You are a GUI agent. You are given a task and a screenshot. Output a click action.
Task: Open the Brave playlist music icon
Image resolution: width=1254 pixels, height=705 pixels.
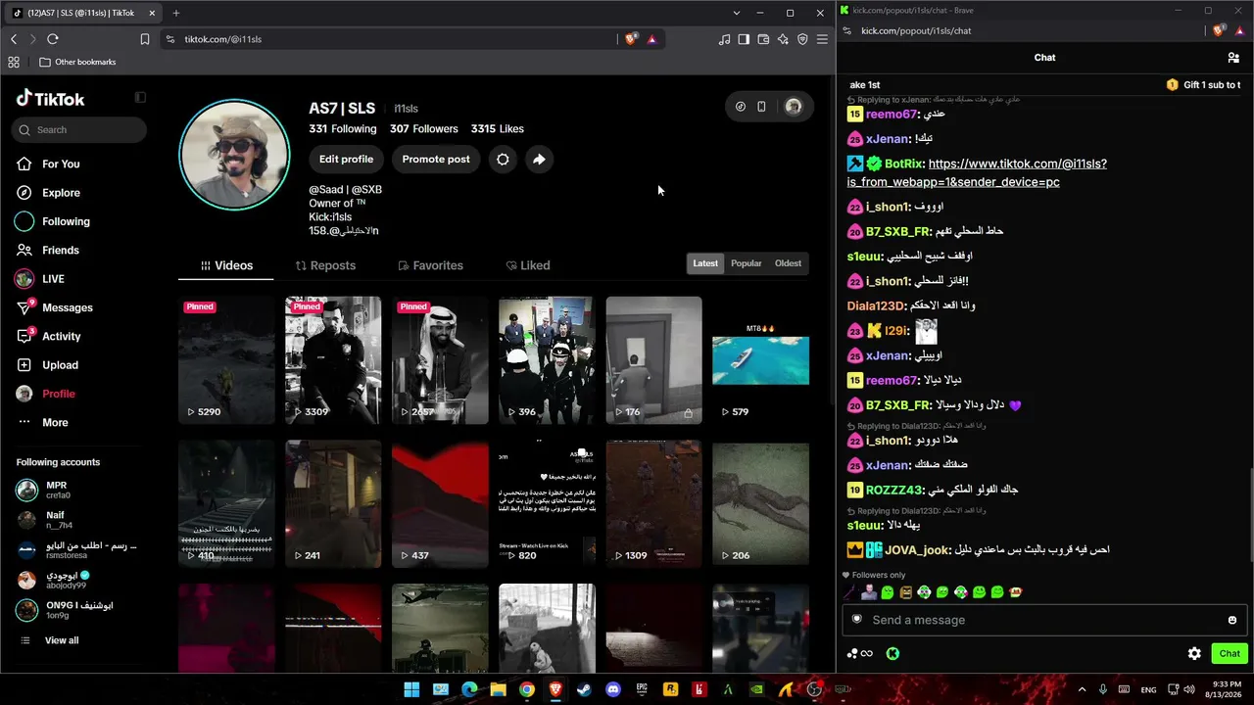(724, 39)
